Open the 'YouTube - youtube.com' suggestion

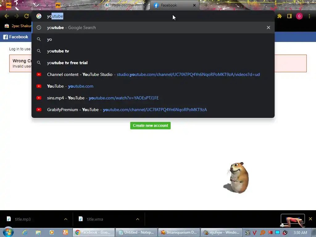pos(153,86)
